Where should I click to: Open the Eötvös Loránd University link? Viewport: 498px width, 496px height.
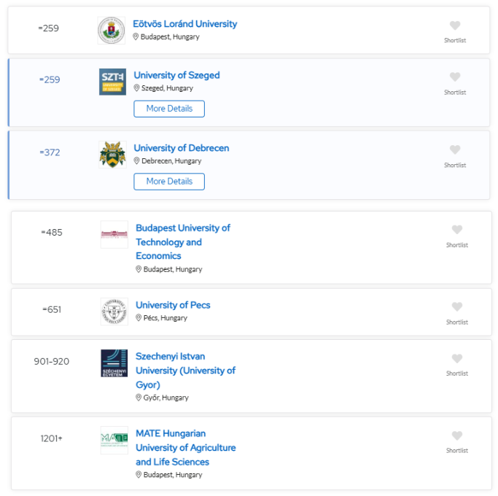click(185, 24)
